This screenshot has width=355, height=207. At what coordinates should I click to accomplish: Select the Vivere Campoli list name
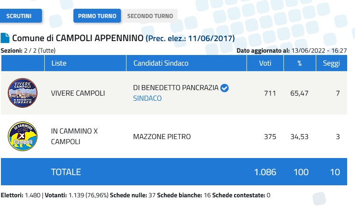pyautogui.click(x=78, y=93)
